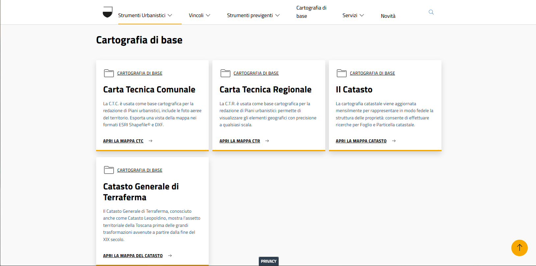The height and width of the screenshot is (266, 536).
Task: Click Cartografia di base tag on Catasto Generale card
Action: 140,170
